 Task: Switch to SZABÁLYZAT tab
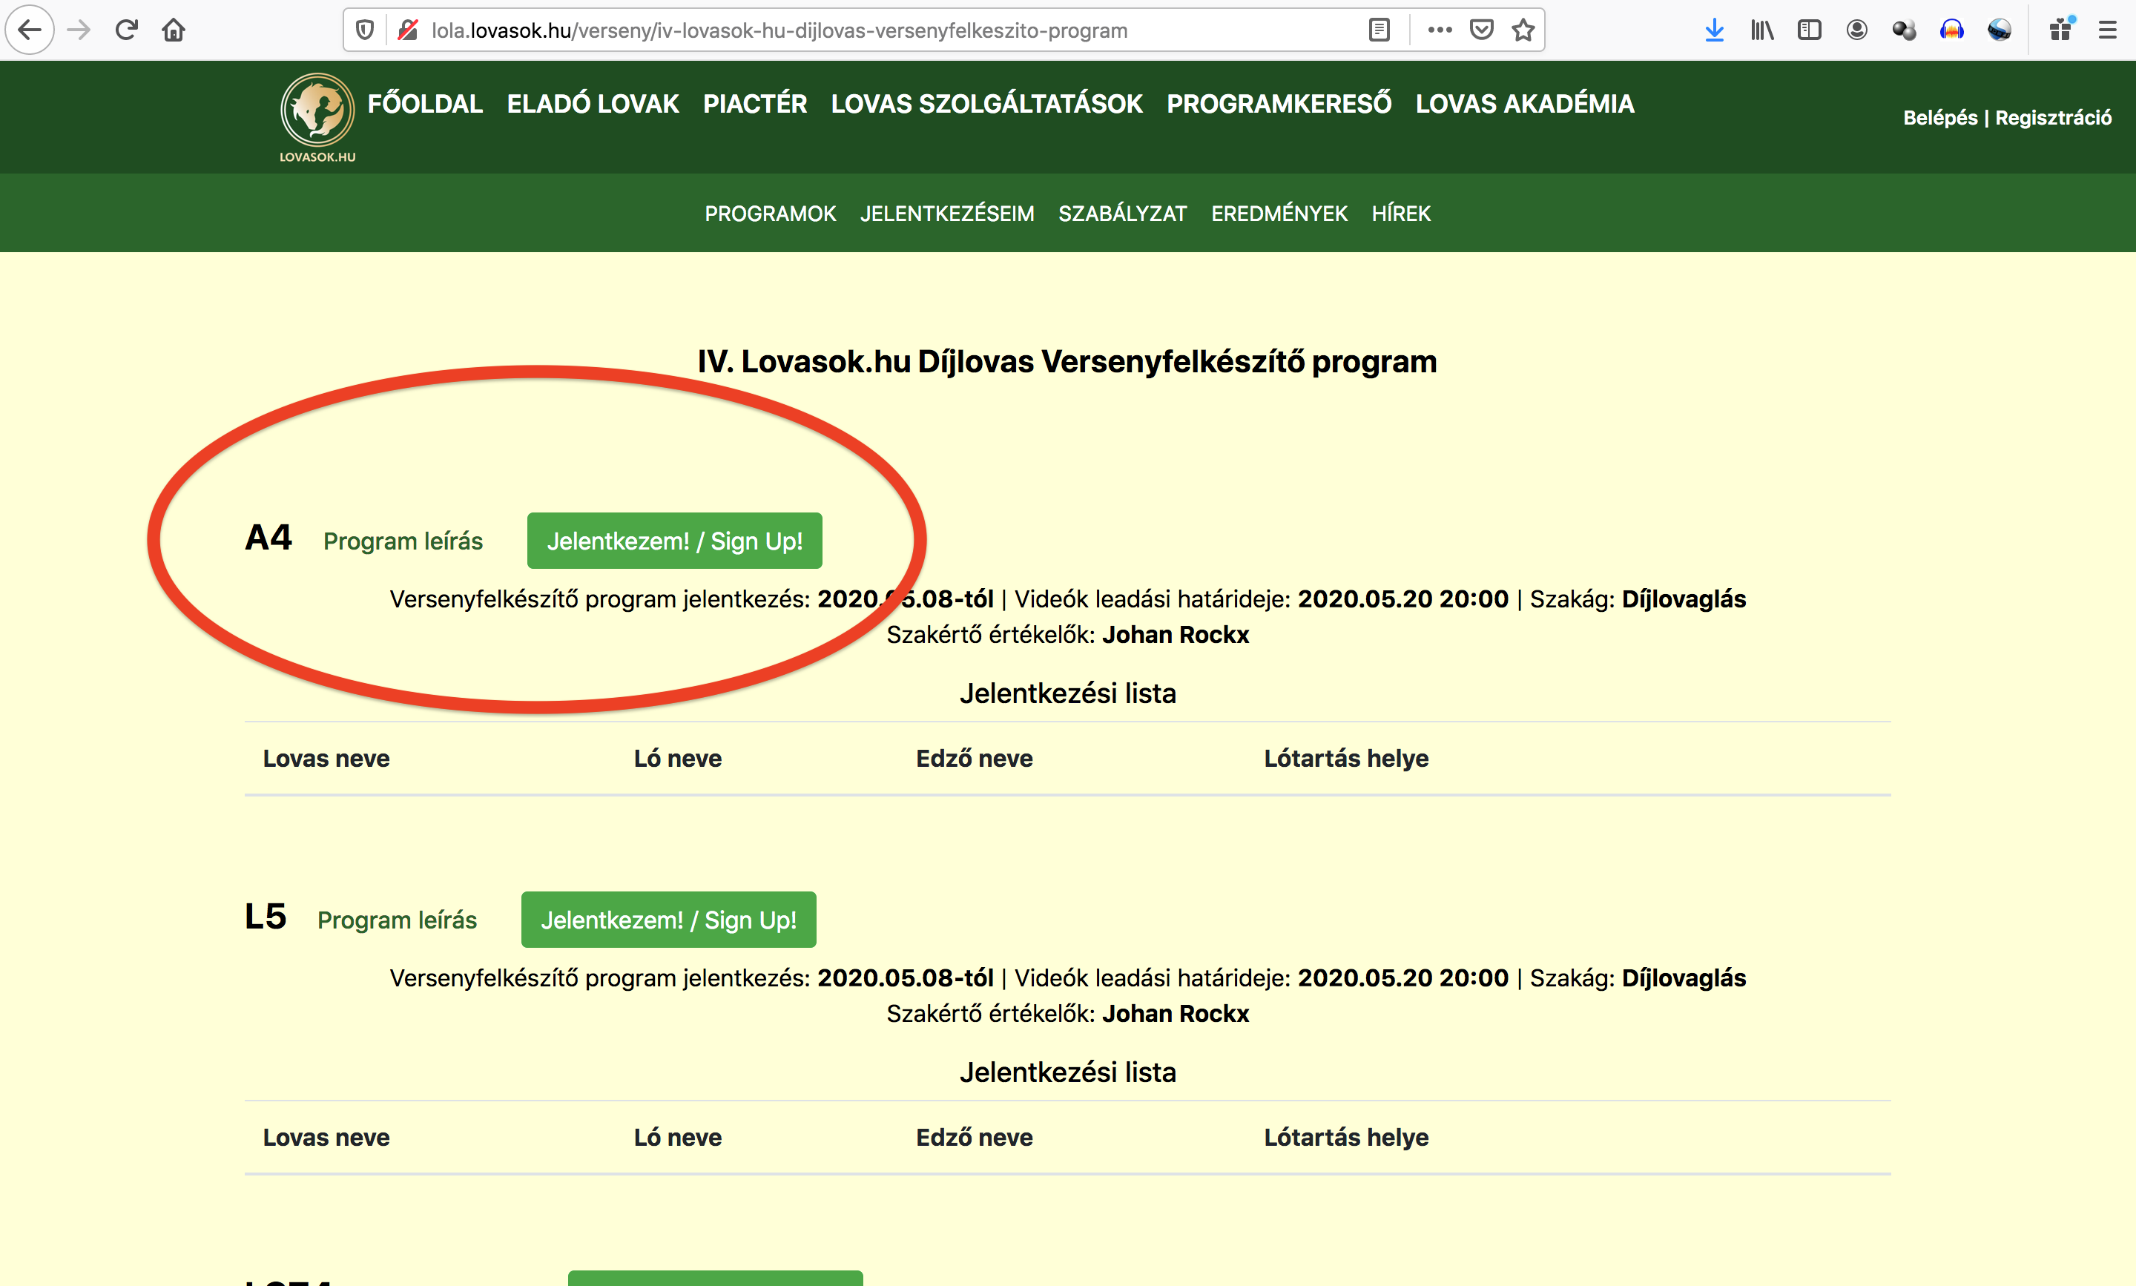[1122, 213]
